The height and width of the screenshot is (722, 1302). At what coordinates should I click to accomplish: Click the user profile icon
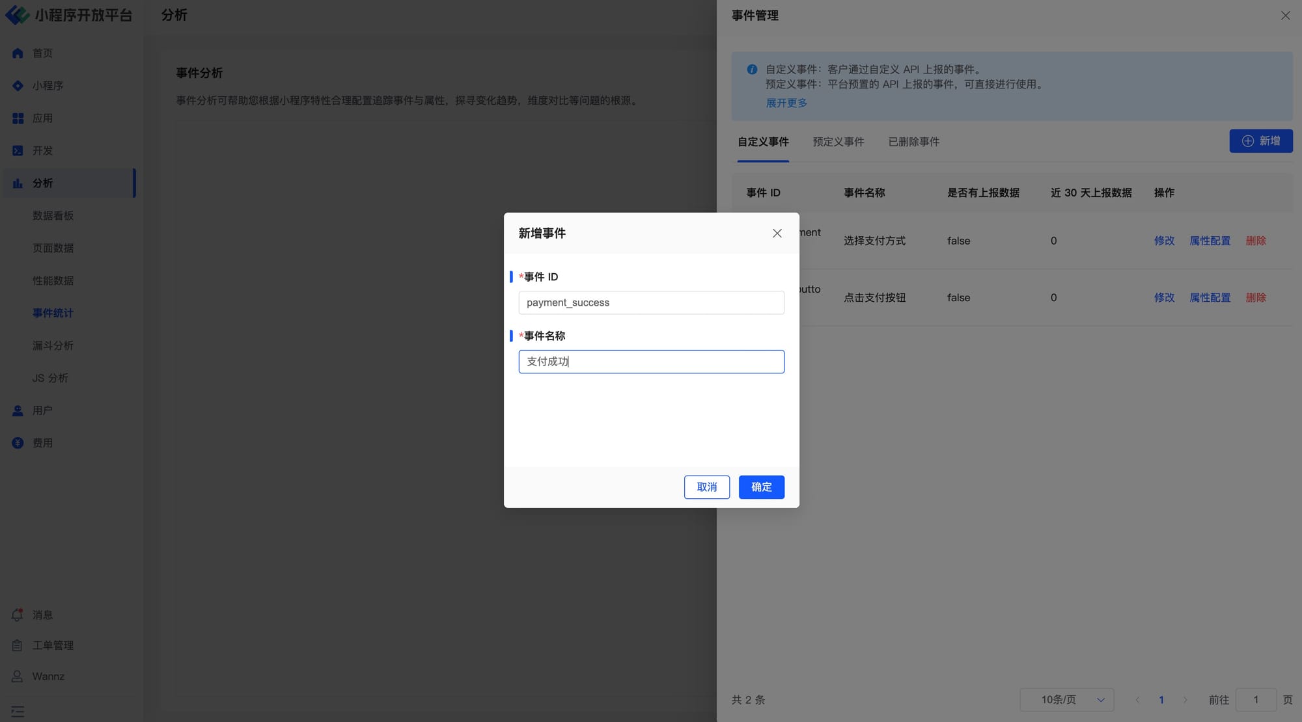coord(18,411)
